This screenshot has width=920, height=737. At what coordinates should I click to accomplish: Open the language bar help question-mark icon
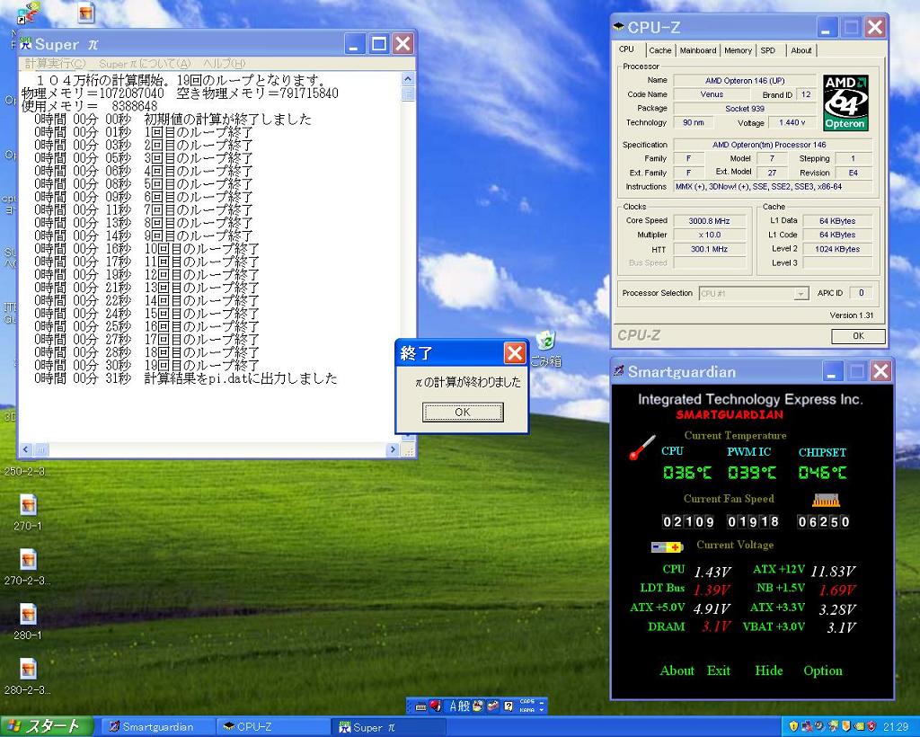coord(509,706)
